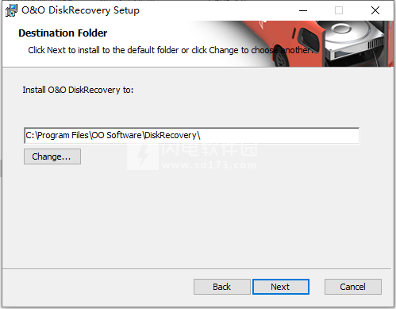Click inside the destination path field
396x309 pixels.
tap(191, 135)
